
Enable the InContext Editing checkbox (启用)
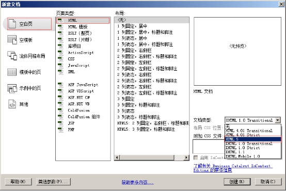tap(196, 157)
